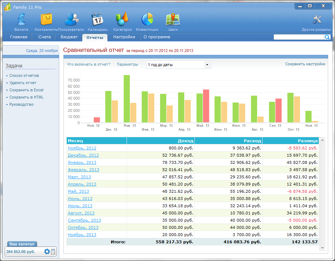Viewport: 335px width, 261px height.
Task: Open the calculator icon near capital
Action: [53, 252]
